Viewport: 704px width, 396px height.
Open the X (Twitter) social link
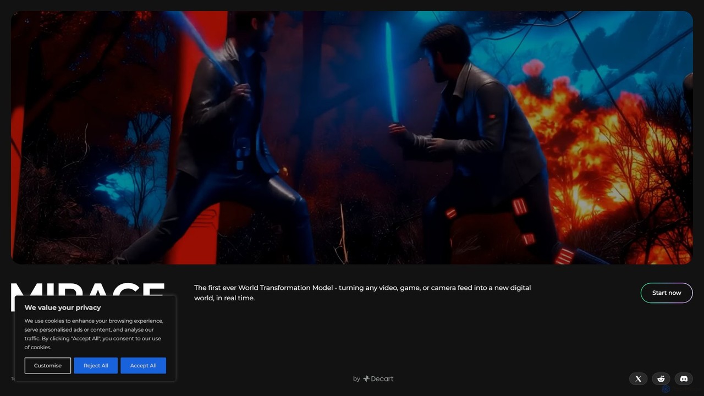pyautogui.click(x=638, y=378)
